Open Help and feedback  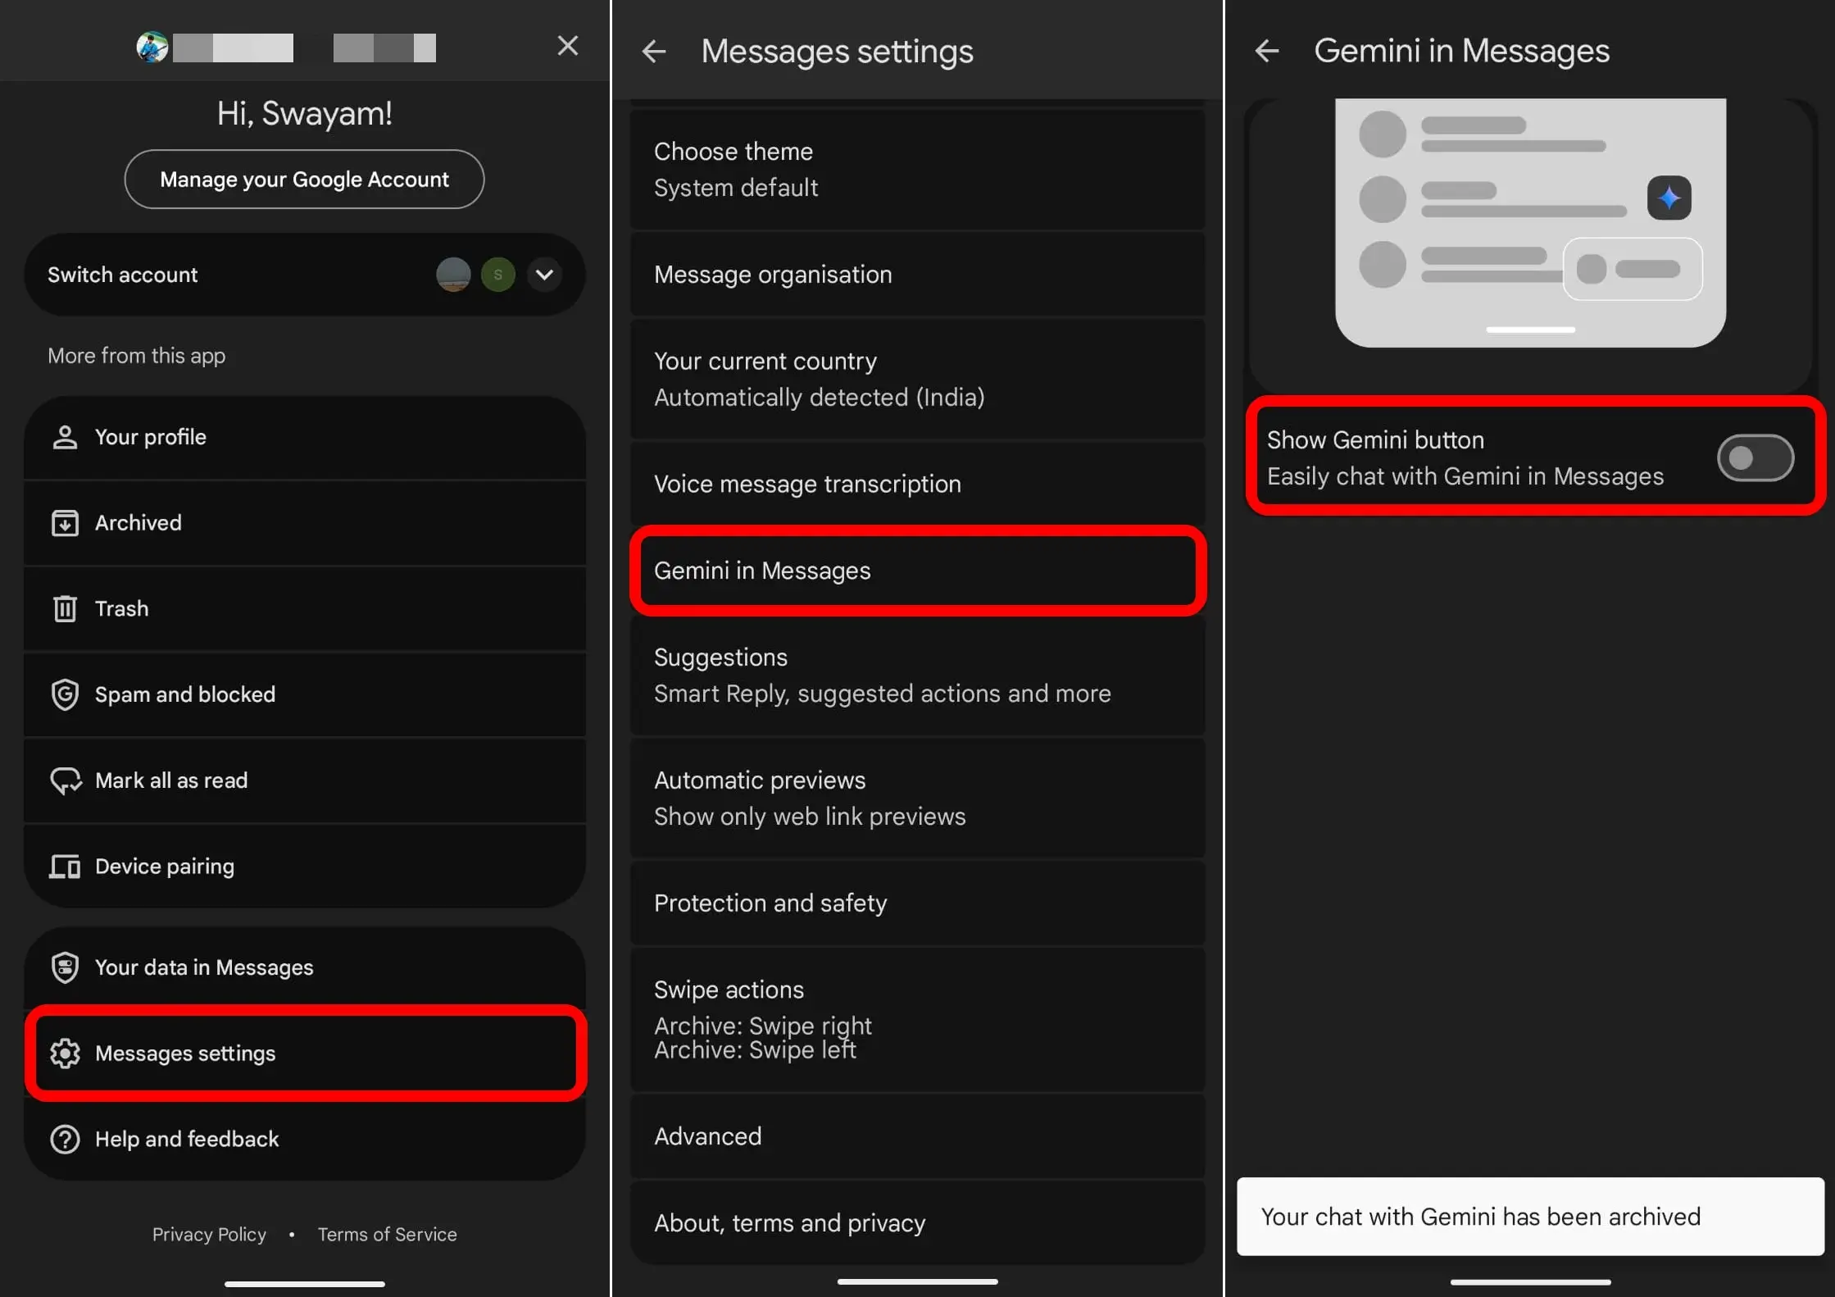[x=186, y=1139]
